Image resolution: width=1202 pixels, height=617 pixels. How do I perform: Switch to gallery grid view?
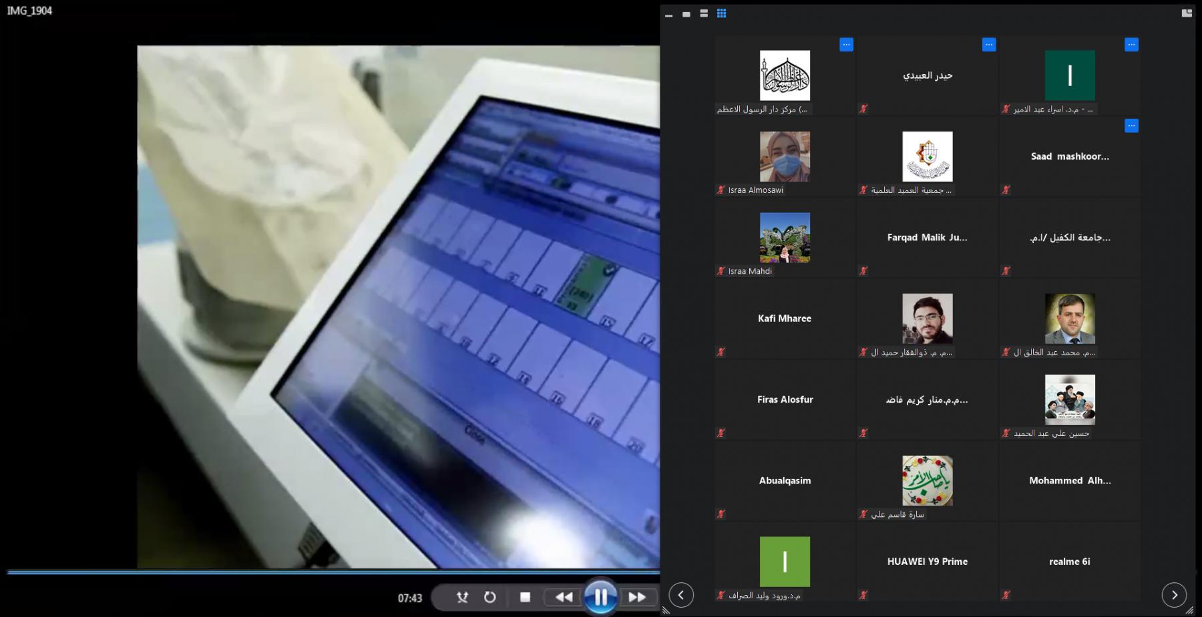click(x=721, y=13)
